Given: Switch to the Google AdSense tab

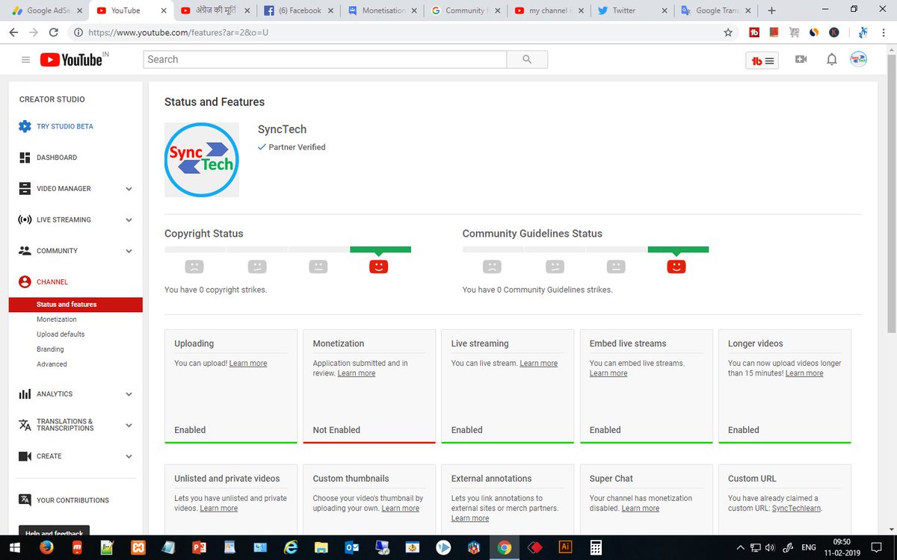Looking at the screenshot, I should [46, 10].
